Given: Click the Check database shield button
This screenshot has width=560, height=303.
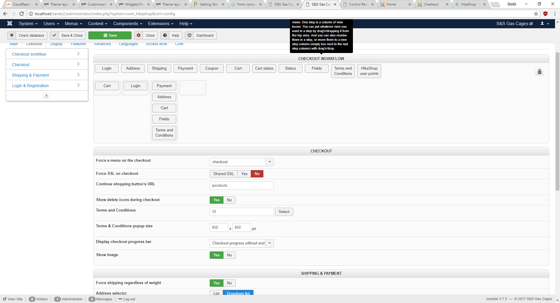Looking at the screenshot, I should (27, 36).
